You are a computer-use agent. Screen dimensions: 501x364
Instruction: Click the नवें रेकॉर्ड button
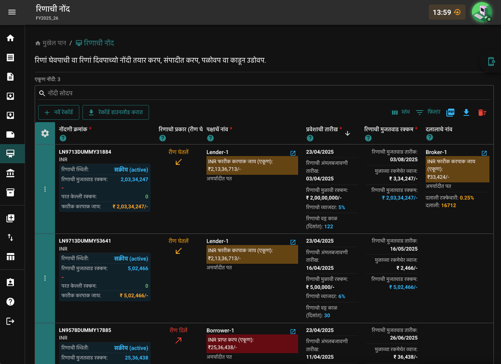[58, 112]
